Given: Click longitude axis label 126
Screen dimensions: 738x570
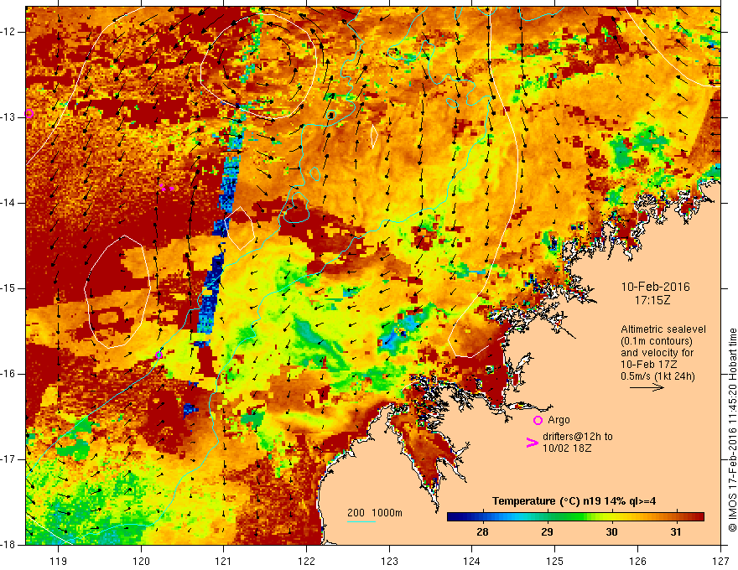Looking at the screenshot, I should (637, 561).
